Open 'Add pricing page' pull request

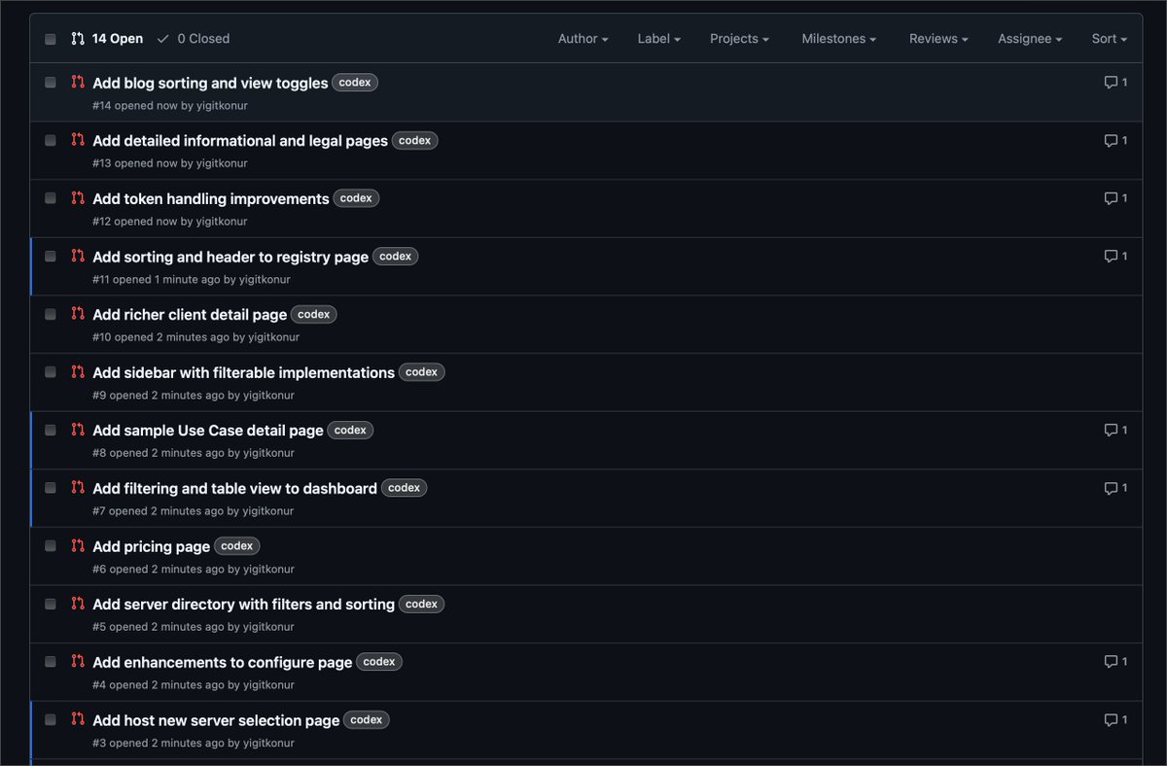click(x=151, y=546)
